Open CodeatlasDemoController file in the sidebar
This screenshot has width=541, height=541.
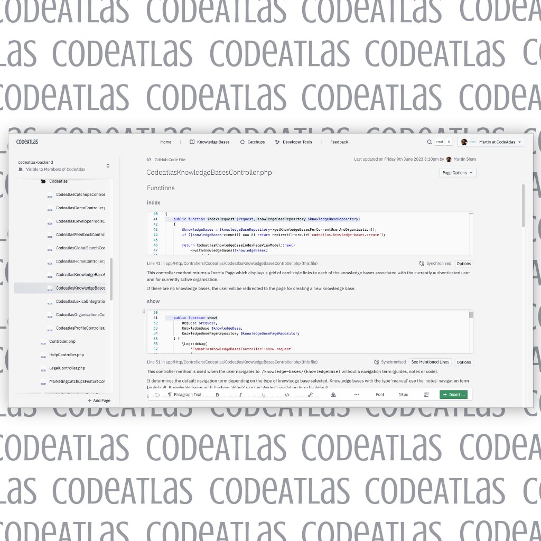coord(80,208)
